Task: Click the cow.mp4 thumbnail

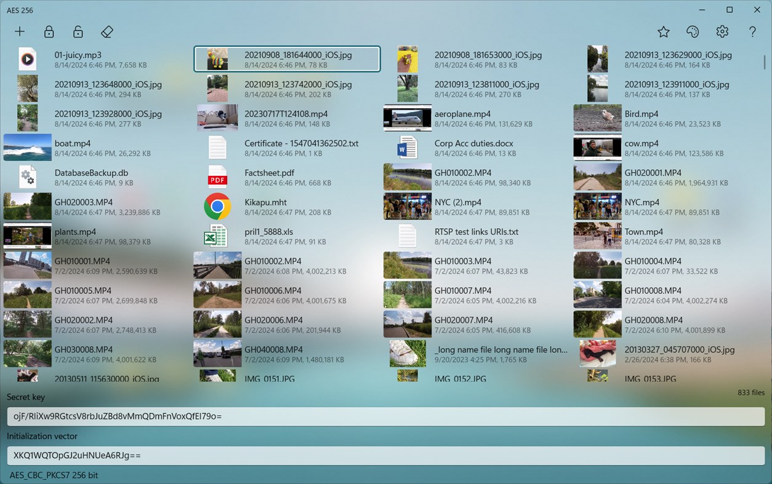Action: click(597, 148)
